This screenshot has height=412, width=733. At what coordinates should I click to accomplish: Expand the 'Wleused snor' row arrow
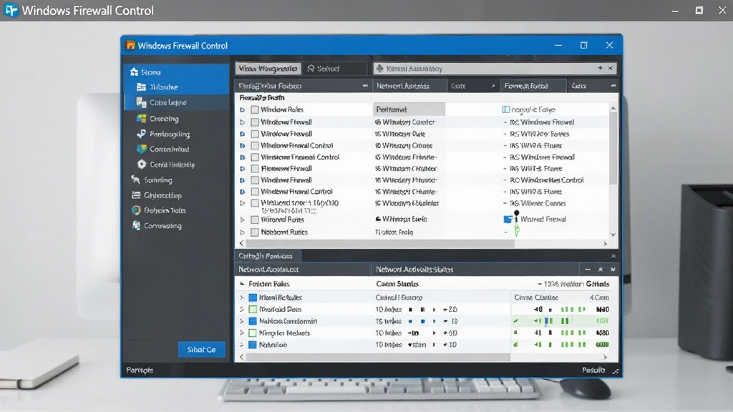coord(242,203)
